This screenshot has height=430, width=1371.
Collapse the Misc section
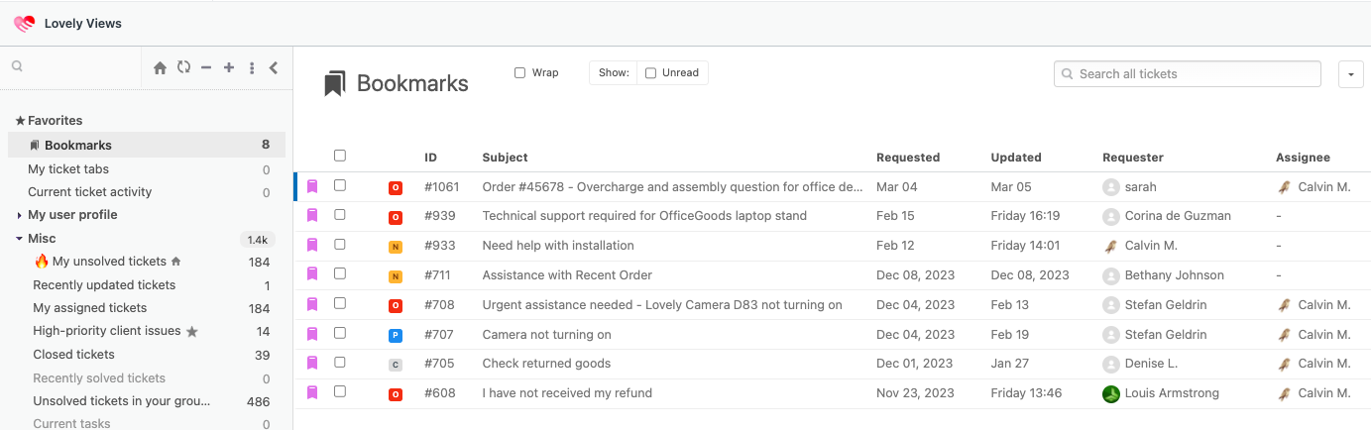[x=20, y=239]
